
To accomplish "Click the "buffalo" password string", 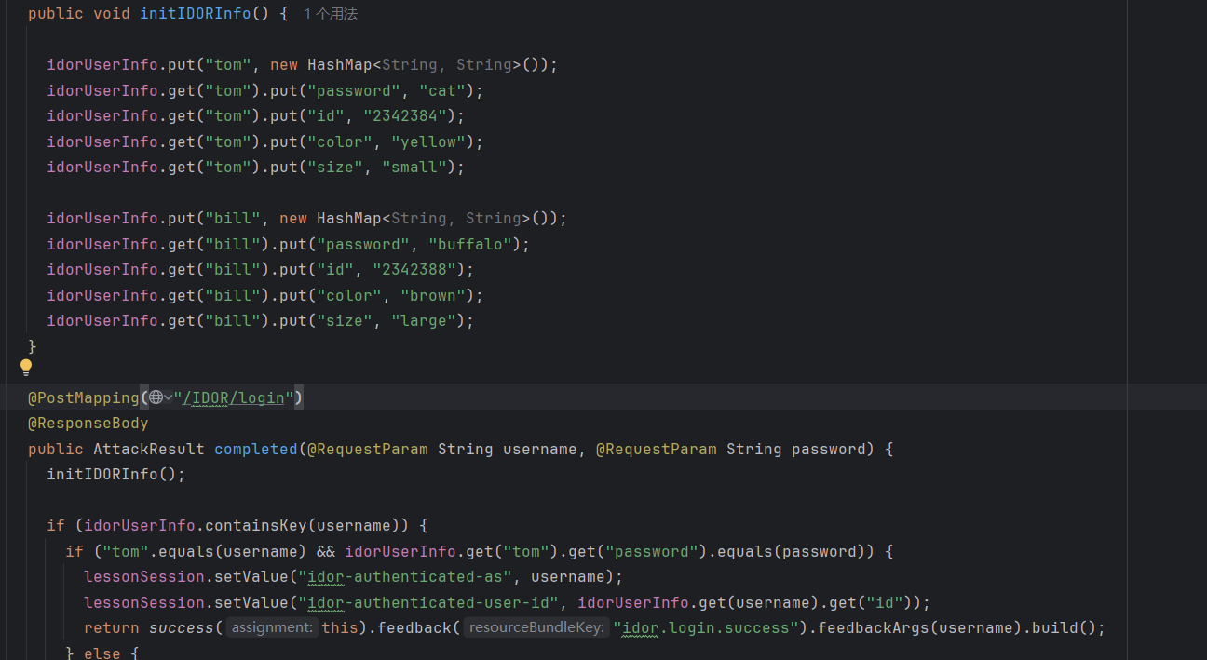I will (x=474, y=245).
